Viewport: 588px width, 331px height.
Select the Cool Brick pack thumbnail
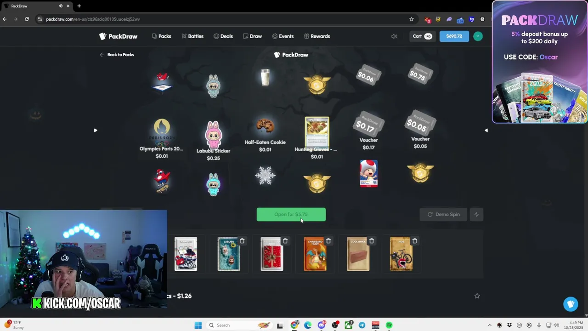coord(358,254)
